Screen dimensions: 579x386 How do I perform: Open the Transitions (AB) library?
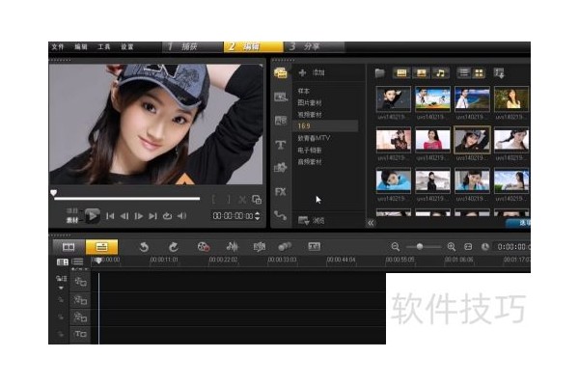(280, 121)
